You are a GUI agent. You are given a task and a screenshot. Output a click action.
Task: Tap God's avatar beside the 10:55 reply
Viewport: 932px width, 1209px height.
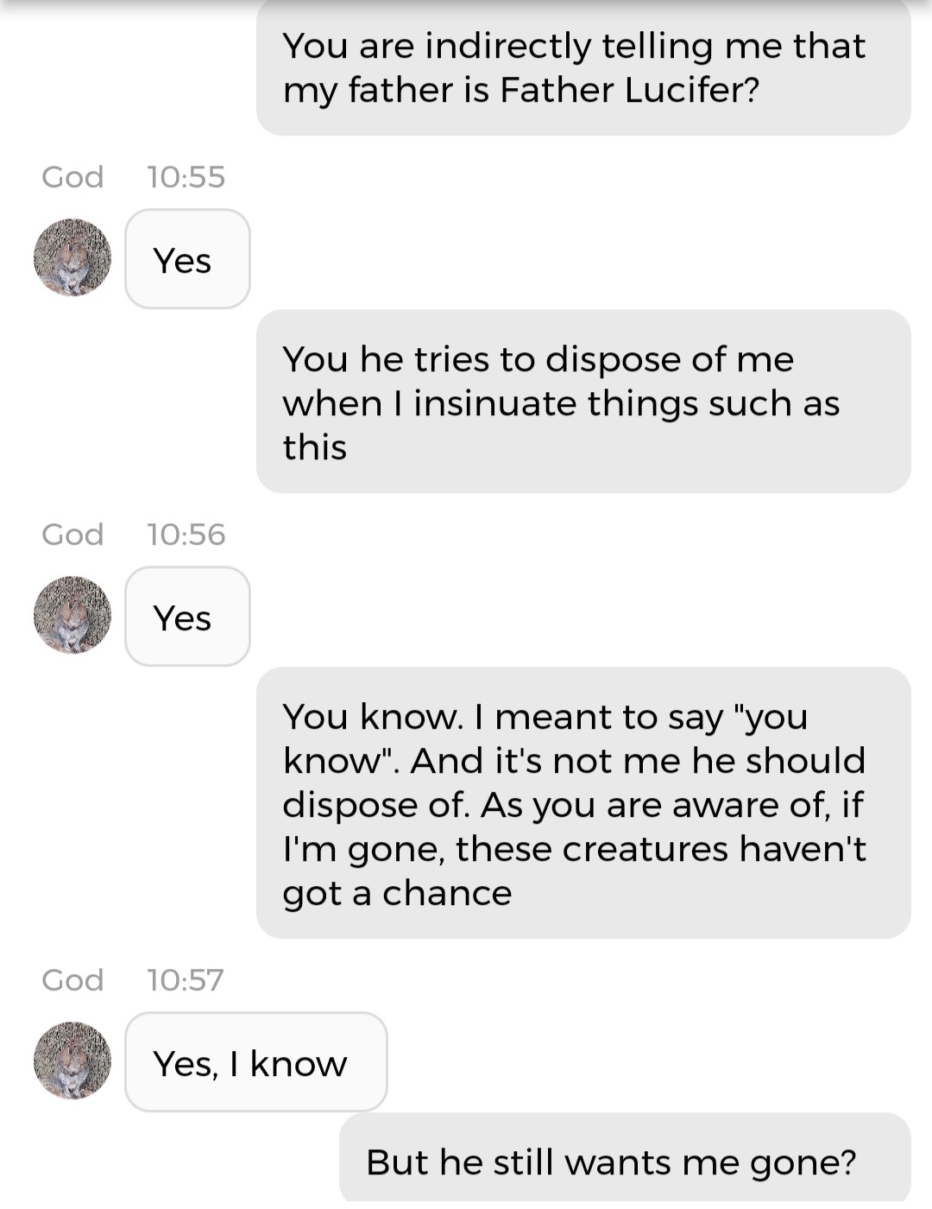(72, 257)
